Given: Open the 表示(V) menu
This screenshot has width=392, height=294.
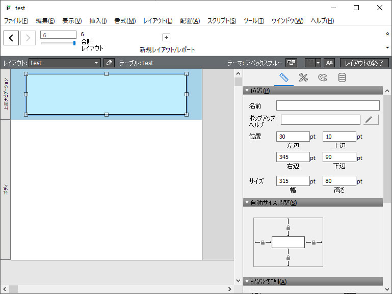Looking at the screenshot, I should 72,21.
